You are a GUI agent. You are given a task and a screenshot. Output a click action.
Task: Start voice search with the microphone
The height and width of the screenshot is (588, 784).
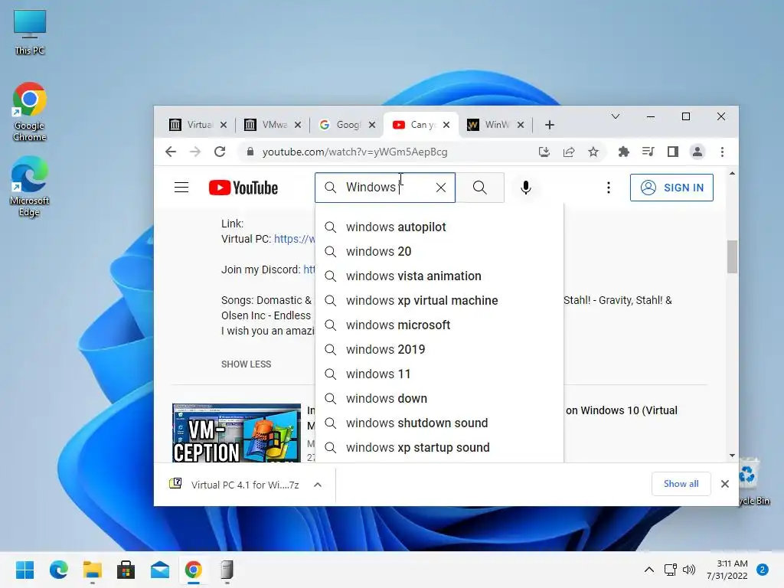[x=525, y=188]
